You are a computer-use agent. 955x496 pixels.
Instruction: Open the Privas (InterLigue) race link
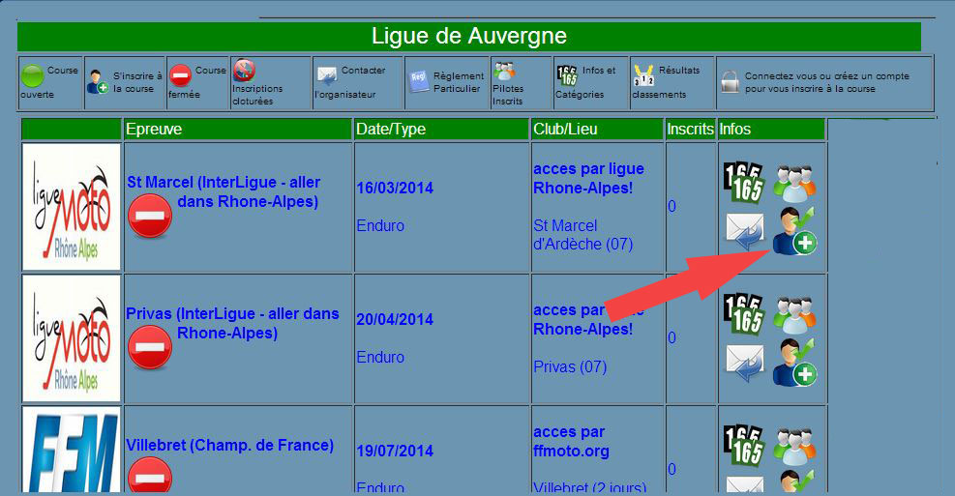click(232, 323)
